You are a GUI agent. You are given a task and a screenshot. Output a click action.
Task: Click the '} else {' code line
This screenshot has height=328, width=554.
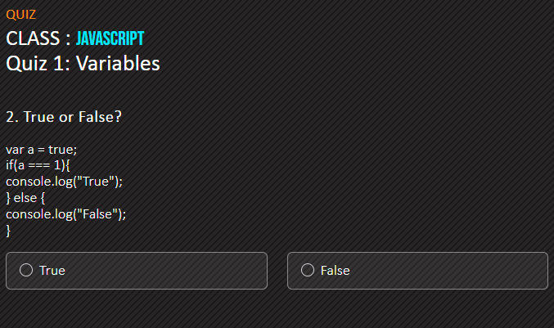click(x=25, y=198)
